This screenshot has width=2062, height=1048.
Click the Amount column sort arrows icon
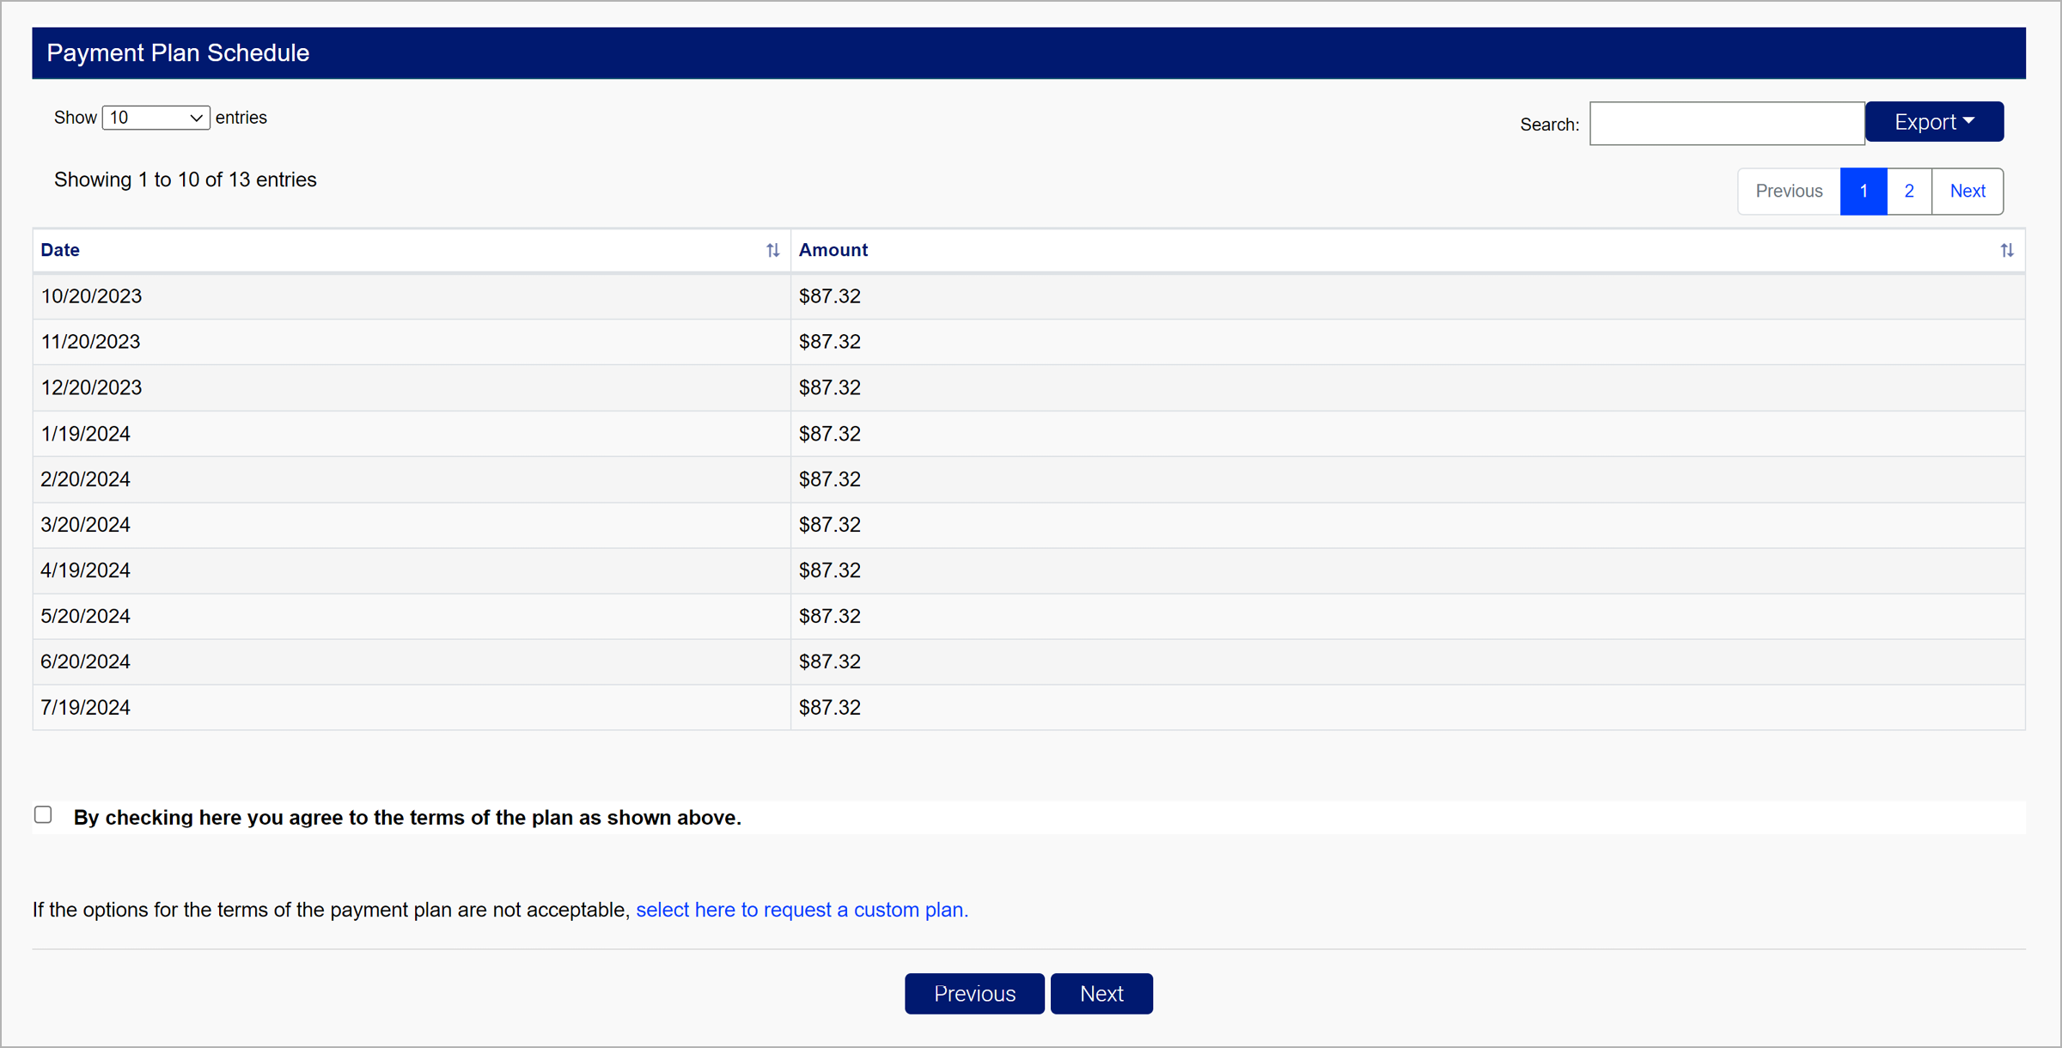(2006, 250)
